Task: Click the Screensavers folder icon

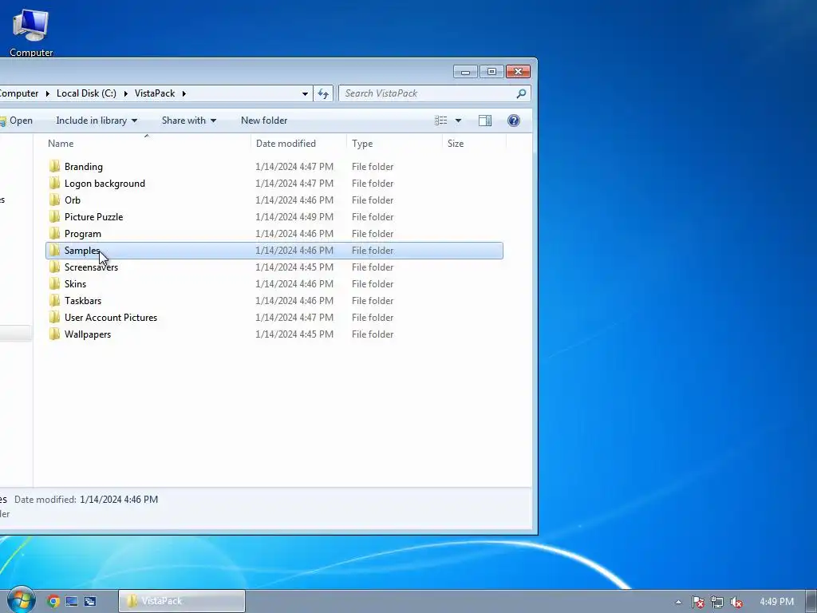Action: (x=55, y=267)
